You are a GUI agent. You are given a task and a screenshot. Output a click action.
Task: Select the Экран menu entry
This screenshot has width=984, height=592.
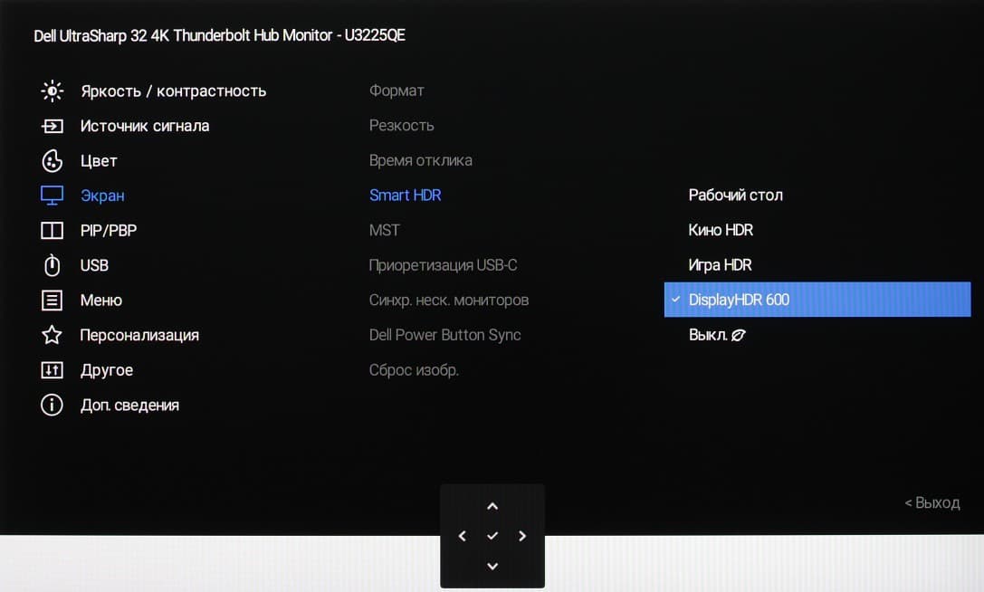pos(102,196)
